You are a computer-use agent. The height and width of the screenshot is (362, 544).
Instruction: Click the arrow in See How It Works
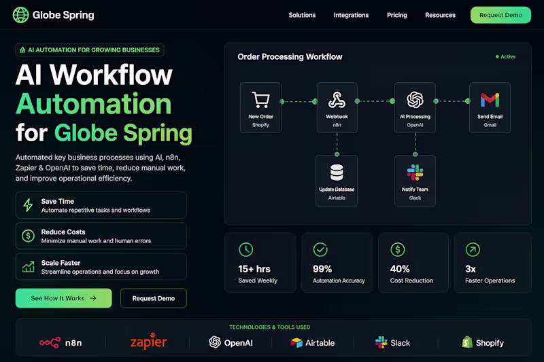coord(93,298)
